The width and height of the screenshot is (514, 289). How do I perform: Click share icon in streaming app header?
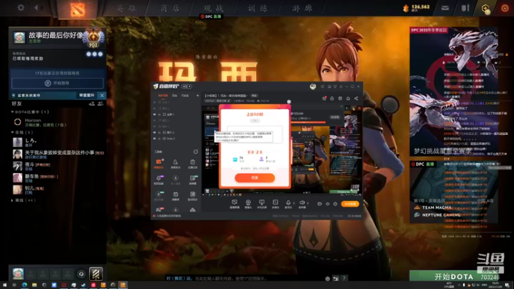(x=356, y=98)
